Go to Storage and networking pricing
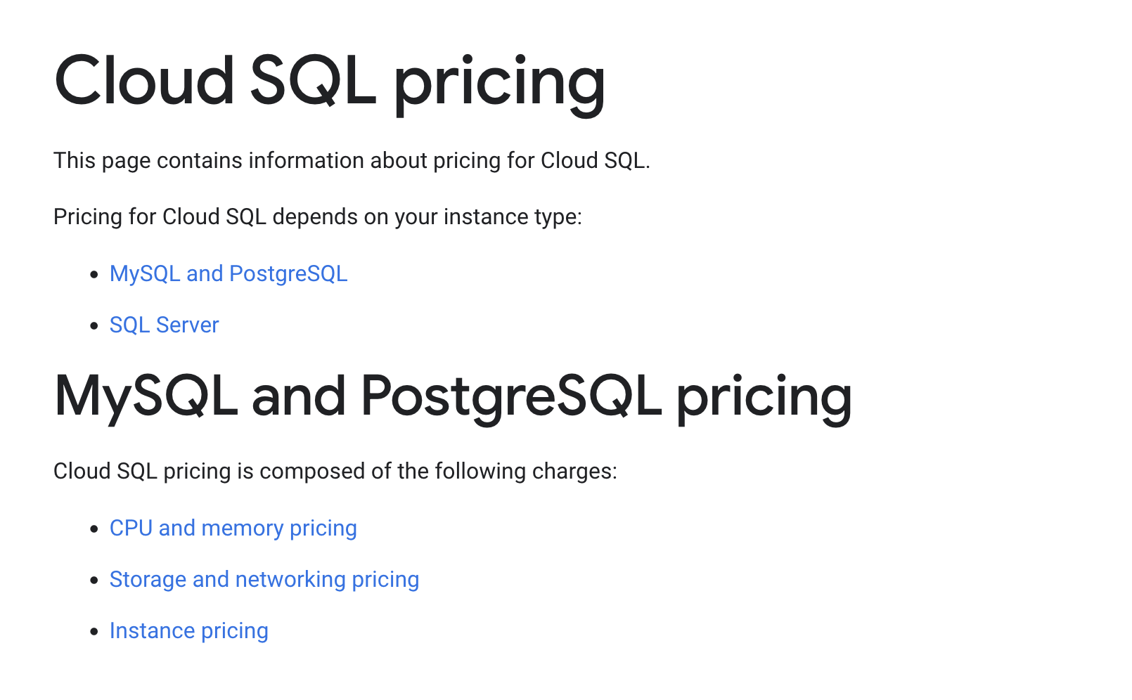The image size is (1132, 700). point(264,579)
